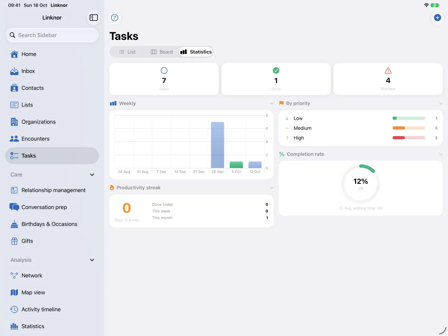Open Home from the sidebar

[52, 54]
